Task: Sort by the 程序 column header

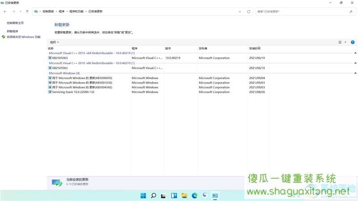Action: pyautogui.click(x=135, y=48)
